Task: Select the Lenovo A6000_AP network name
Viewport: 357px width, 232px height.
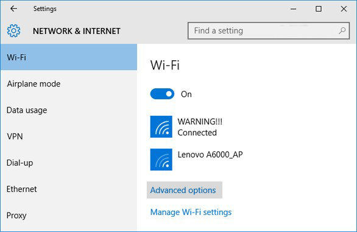Action: click(x=210, y=155)
